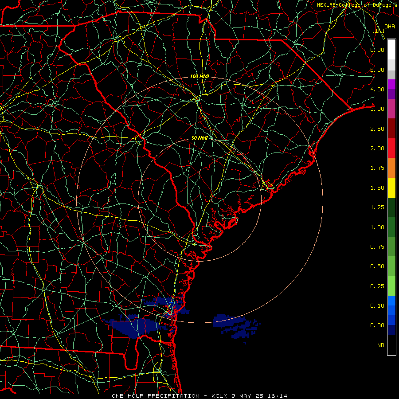Click the '0.10' legend value

(377, 306)
